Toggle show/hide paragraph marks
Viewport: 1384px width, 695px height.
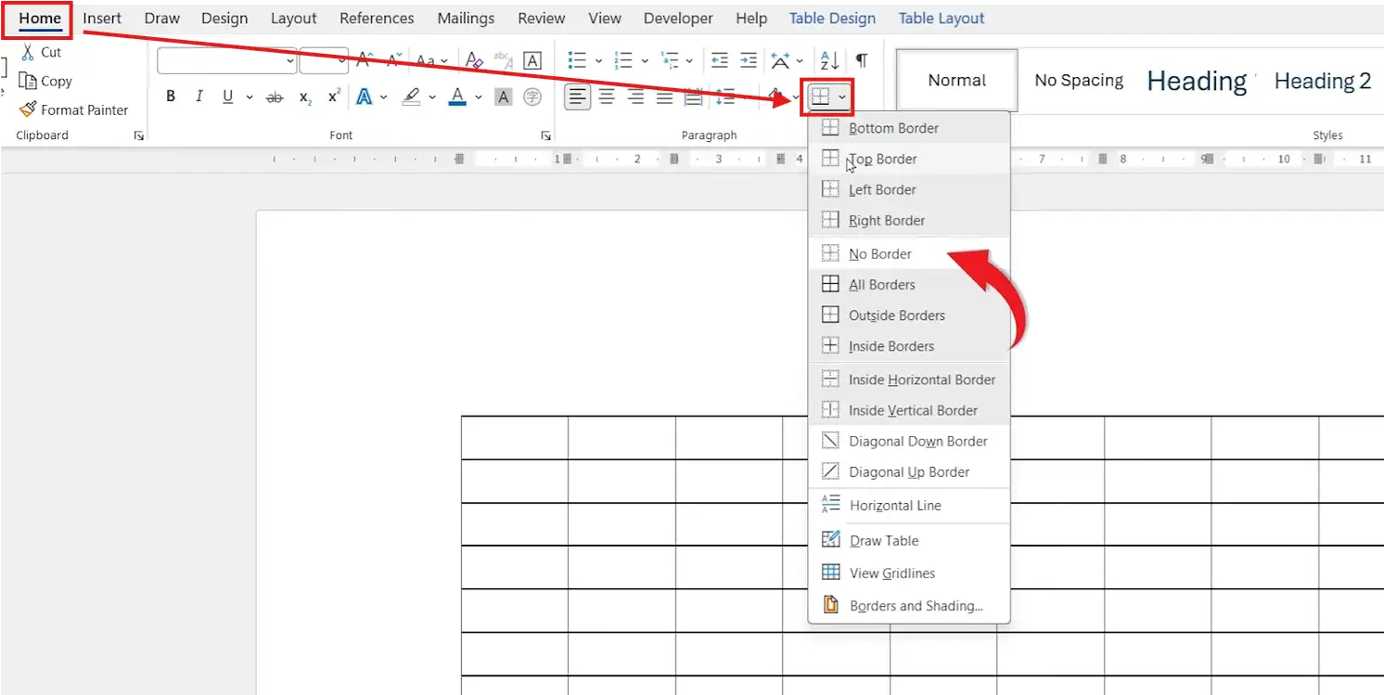pyautogui.click(x=862, y=60)
